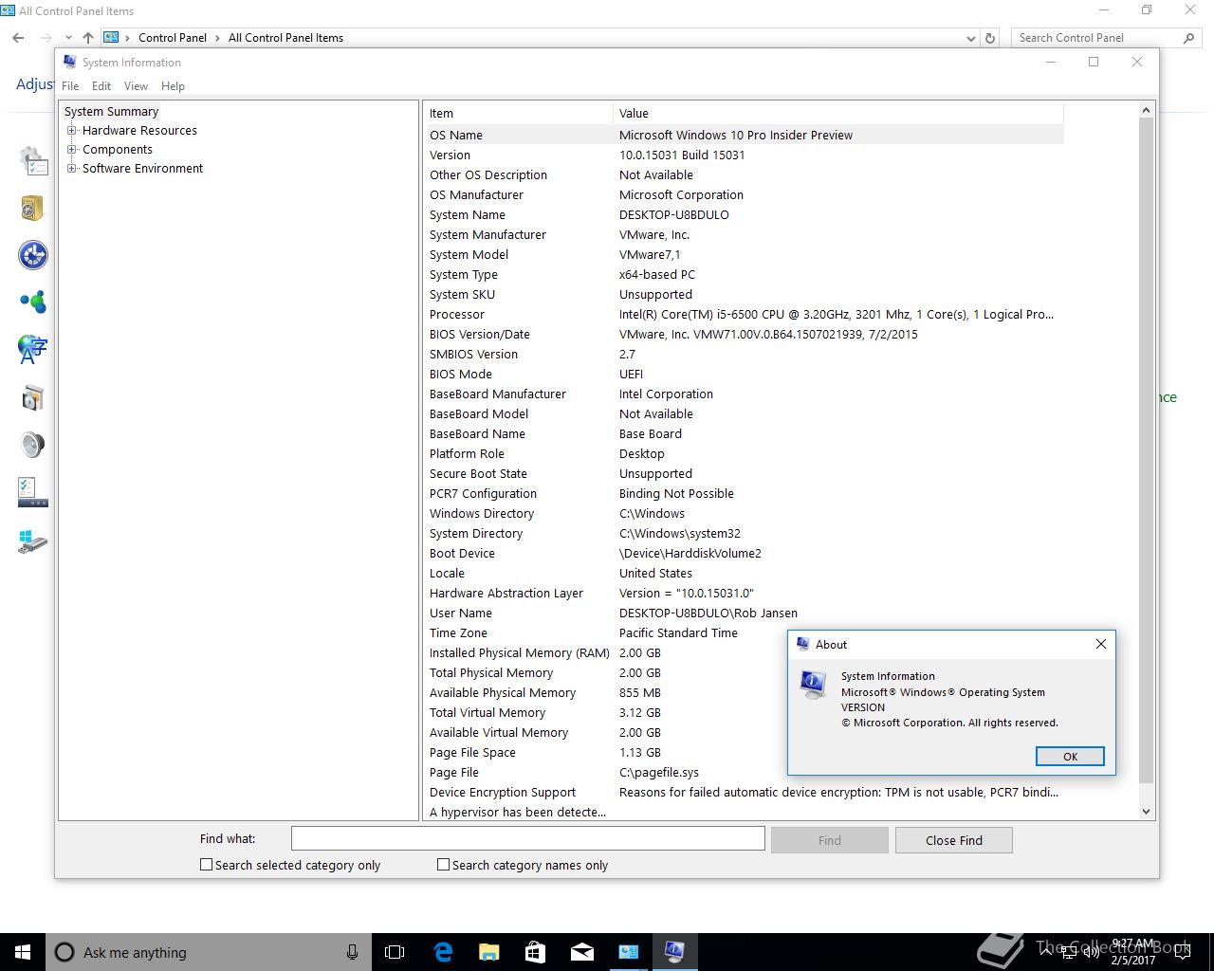Click the Control Panel breadcrumb
1214x971 pixels.
(x=173, y=38)
